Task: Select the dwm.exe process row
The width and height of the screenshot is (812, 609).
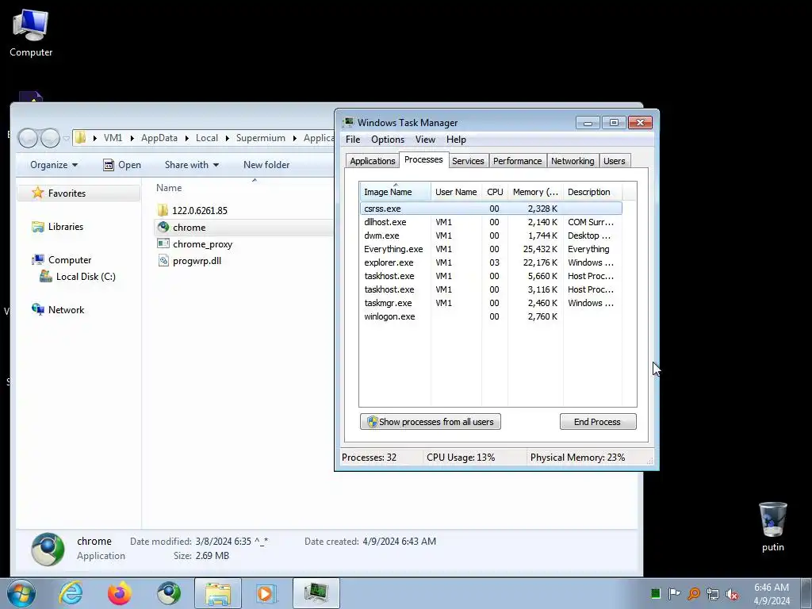Action: 491,236
